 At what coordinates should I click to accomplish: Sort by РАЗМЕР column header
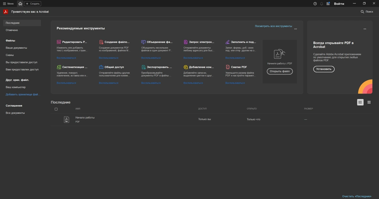[x=309, y=109]
